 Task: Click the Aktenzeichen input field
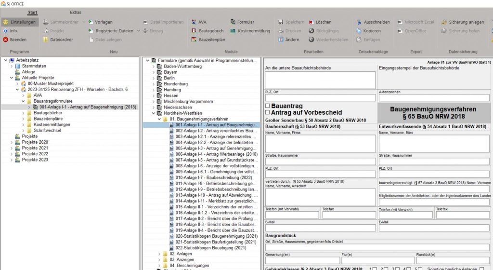(x=435, y=98)
